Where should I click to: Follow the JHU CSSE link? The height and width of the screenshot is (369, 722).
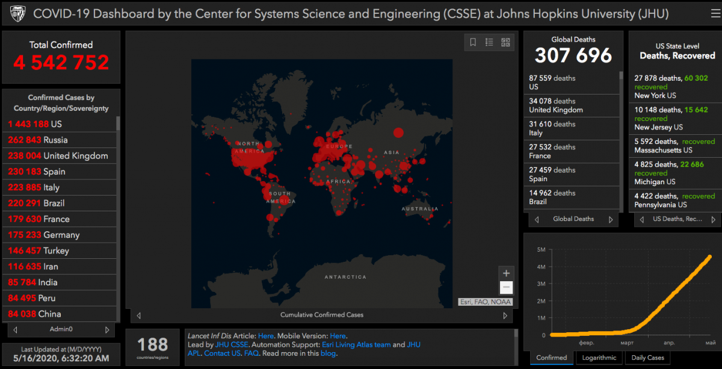click(x=232, y=345)
